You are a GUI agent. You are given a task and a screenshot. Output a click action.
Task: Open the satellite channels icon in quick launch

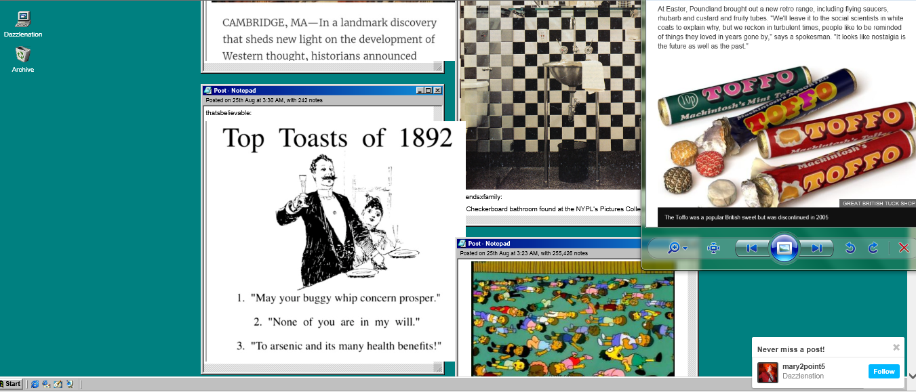(x=69, y=384)
